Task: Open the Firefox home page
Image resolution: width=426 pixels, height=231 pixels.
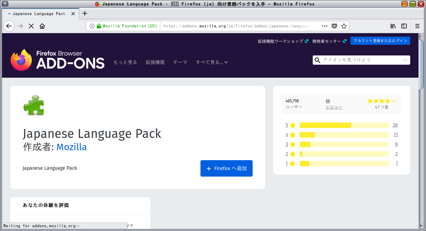Action: pos(42,26)
